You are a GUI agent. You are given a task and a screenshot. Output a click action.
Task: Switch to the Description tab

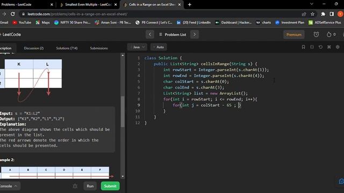click(x=6, y=48)
